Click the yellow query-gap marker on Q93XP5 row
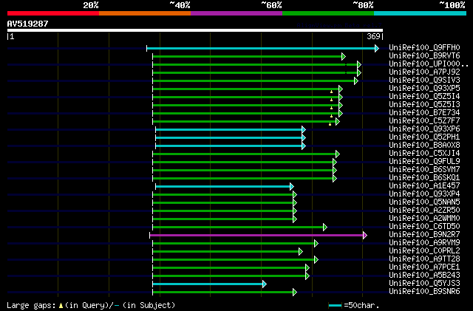The image size is (473, 311). pyautogui.click(x=331, y=92)
